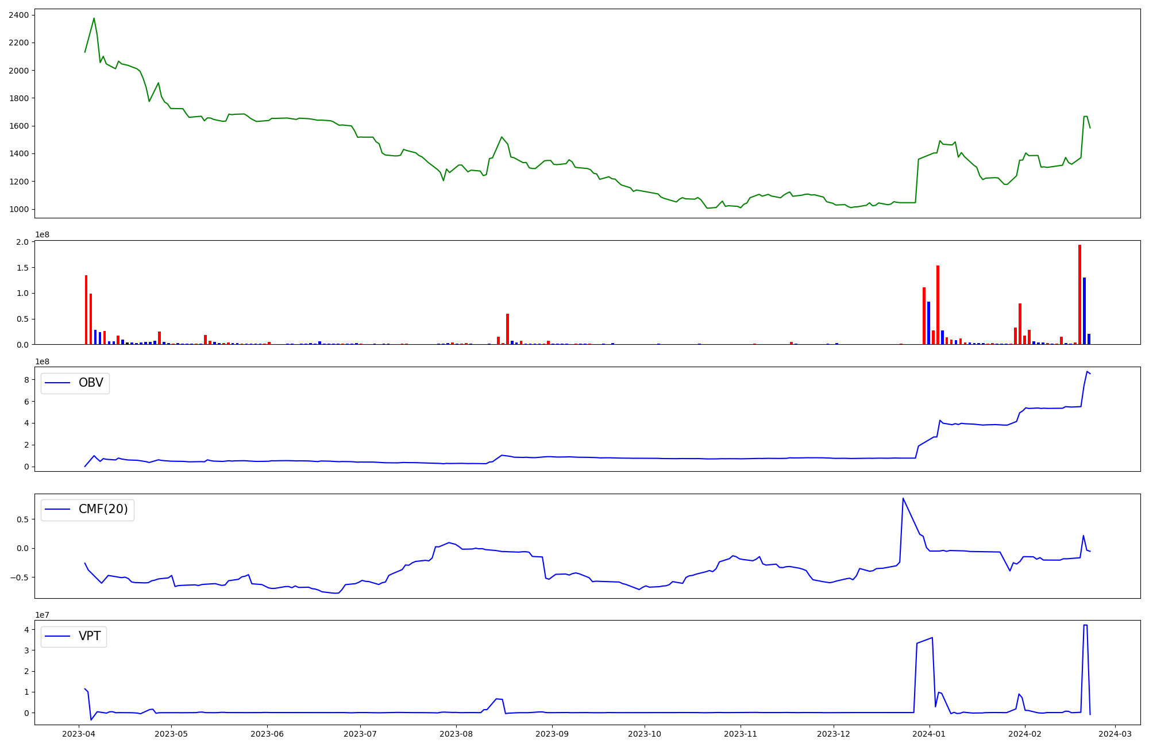Screen dimensions: 1149x747
Task: Click the 2023-09 date label
Action: (x=552, y=734)
